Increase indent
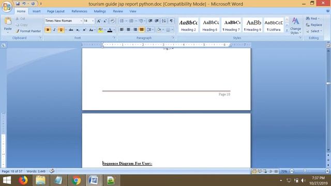This screenshot has width=331, height=186. (157, 21)
